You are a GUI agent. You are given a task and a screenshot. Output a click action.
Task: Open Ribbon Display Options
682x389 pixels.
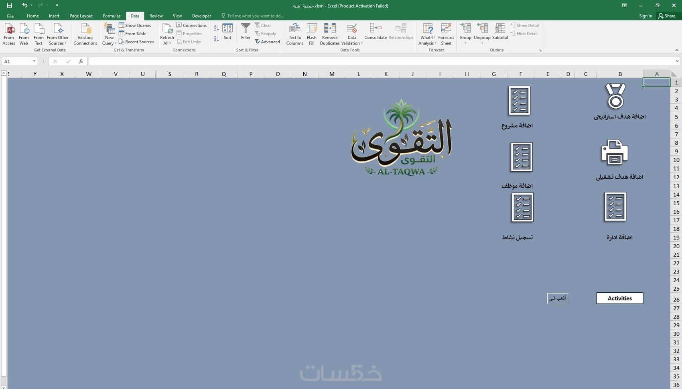coord(625,5)
